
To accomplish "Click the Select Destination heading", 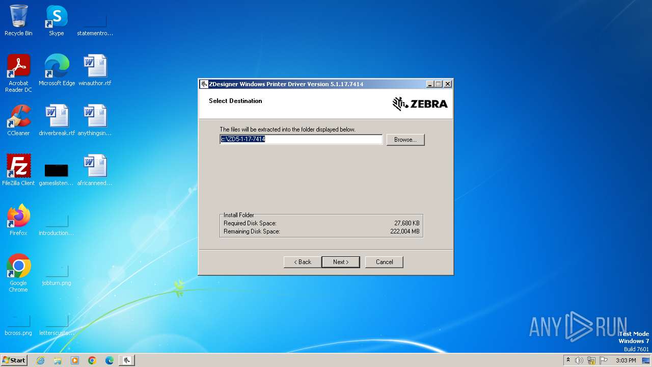I will [x=235, y=101].
